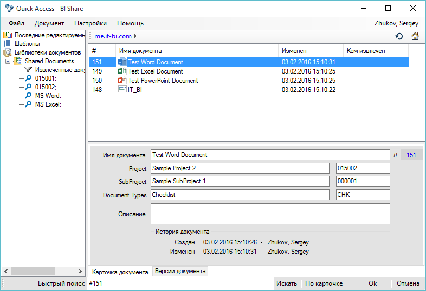Select the IT_BI document row
Viewport: 426px width, 291px height.
pyautogui.click(x=249, y=89)
